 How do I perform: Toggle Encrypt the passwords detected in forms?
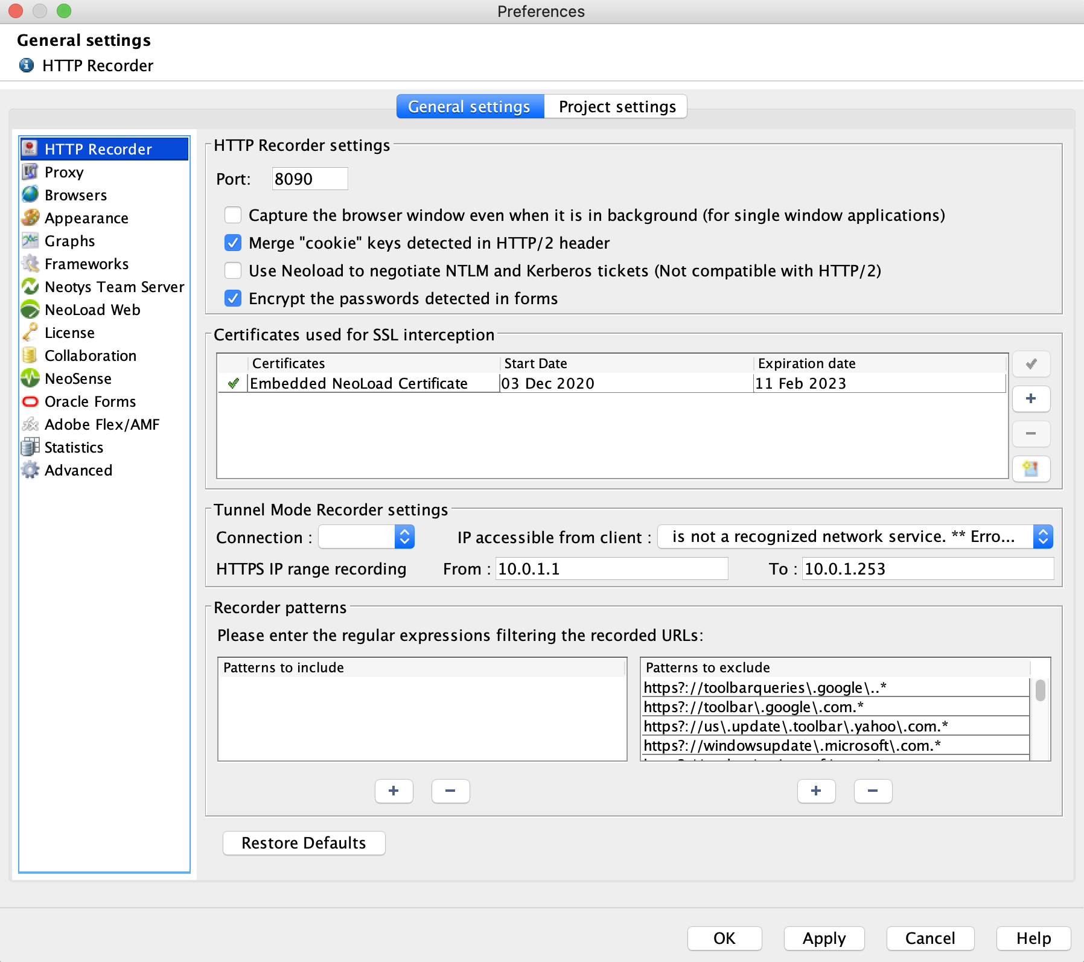[x=233, y=299]
